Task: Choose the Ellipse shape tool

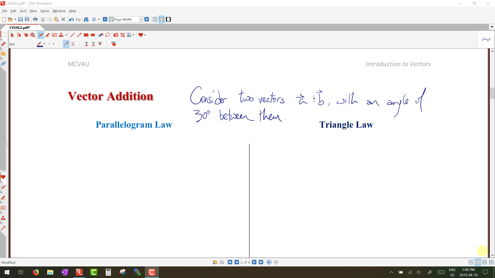Action: [x=93, y=35]
